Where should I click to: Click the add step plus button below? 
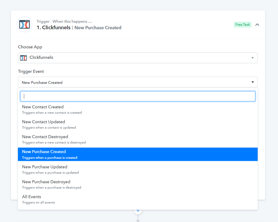point(138,211)
